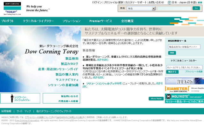Open the 会社概況 navigation menu
The width and height of the screenshot is (204, 127).
coord(127,21)
